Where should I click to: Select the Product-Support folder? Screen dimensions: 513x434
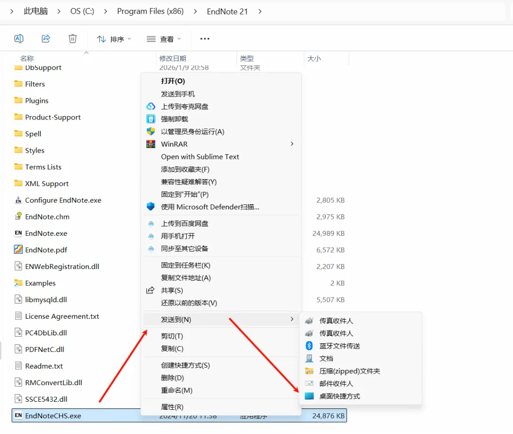[47, 117]
